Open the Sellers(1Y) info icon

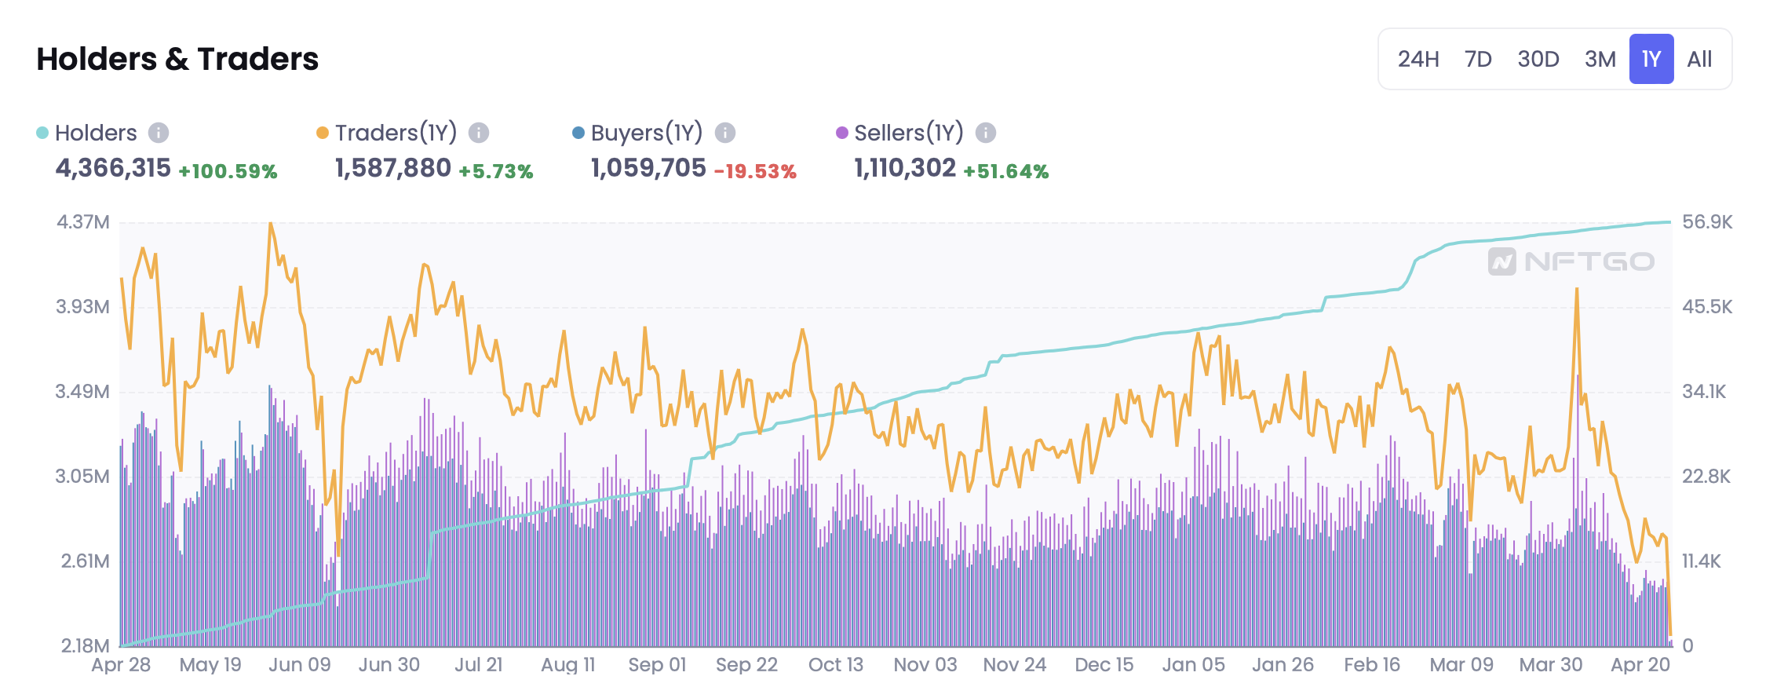(986, 133)
